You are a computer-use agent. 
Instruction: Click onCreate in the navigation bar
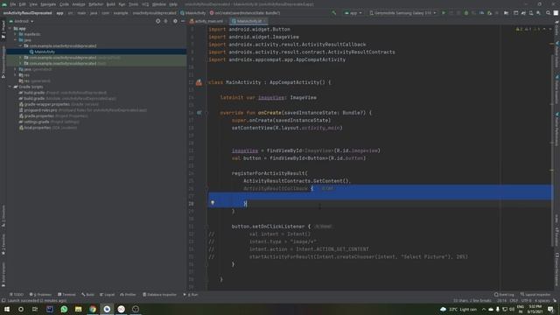click(245, 13)
